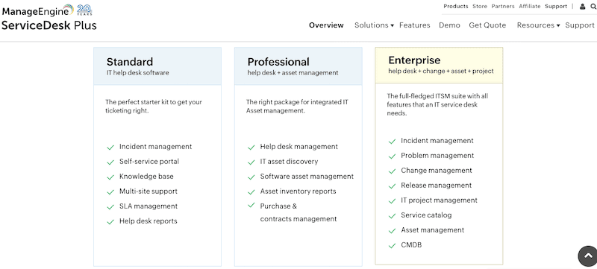Click checkmark beside Self-service portal
The height and width of the screenshot is (269, 597).
coord(110,162)
